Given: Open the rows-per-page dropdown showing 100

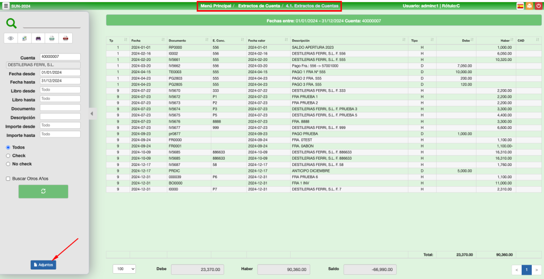Looking at the screenshot, I should tap(124, 269).
